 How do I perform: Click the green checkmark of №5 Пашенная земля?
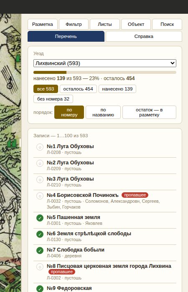coord(40,218)
